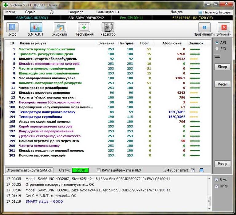The height and width of the screenshot is (215, 236).
Task: Click the Sleep button
Action: click(x=222, y=67)
